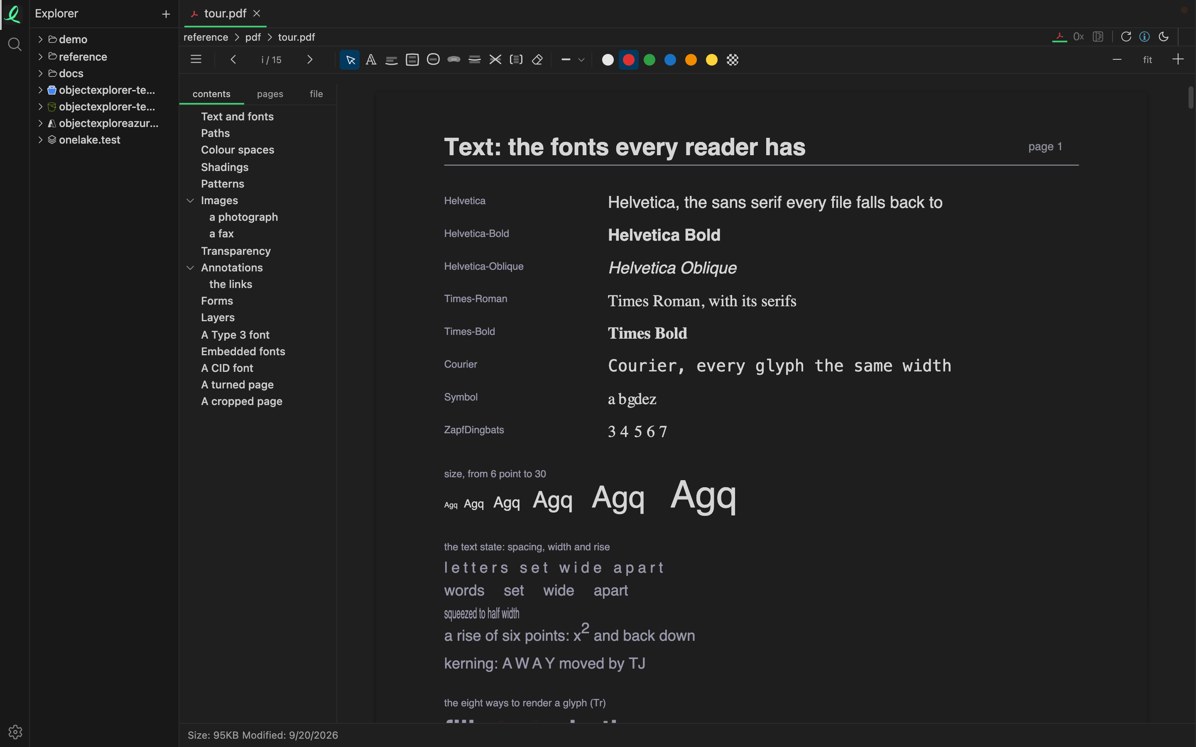Click the reference breadcrumb

point(206,37)
